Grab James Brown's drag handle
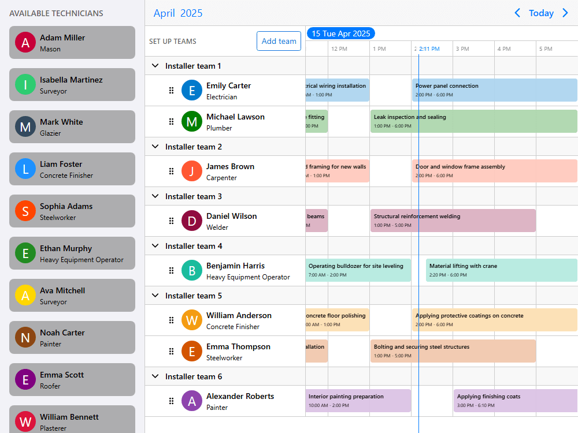 click(172, 171)
